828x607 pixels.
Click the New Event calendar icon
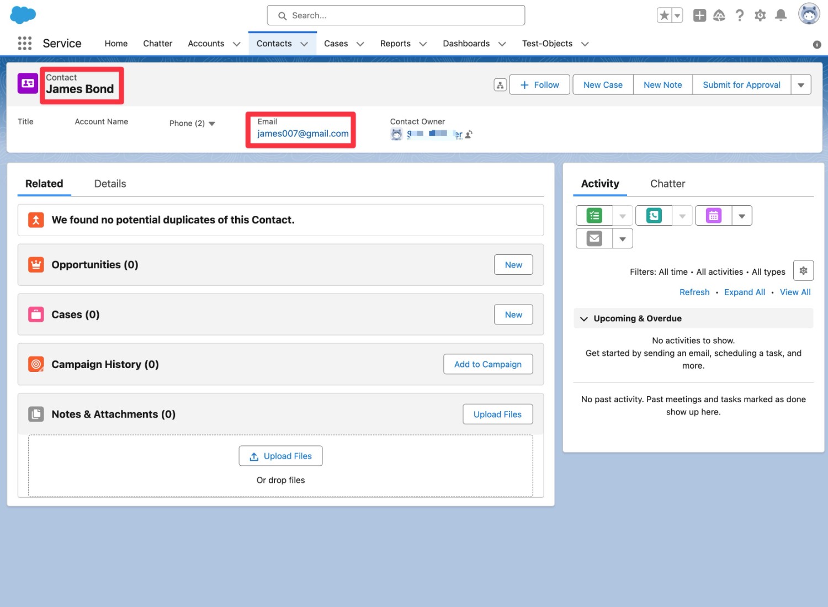click(714, 216)
